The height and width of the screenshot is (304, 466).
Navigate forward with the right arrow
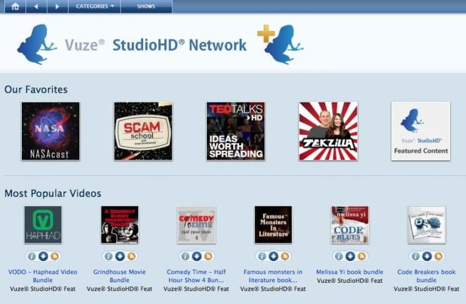[x=57, y=7]
